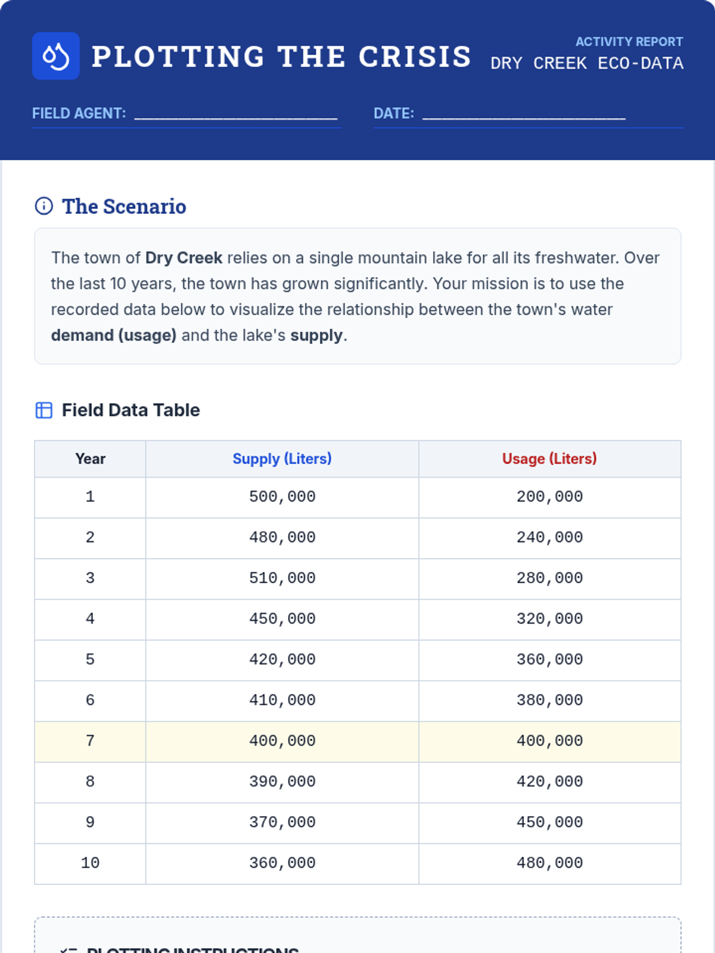Click the table icon beside Field Data Table

click(43, 410)
